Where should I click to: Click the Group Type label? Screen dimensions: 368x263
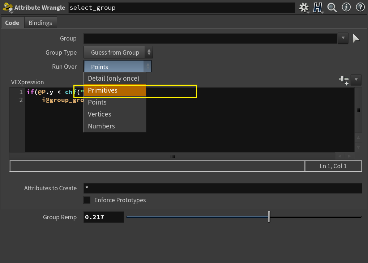point(61,52)
